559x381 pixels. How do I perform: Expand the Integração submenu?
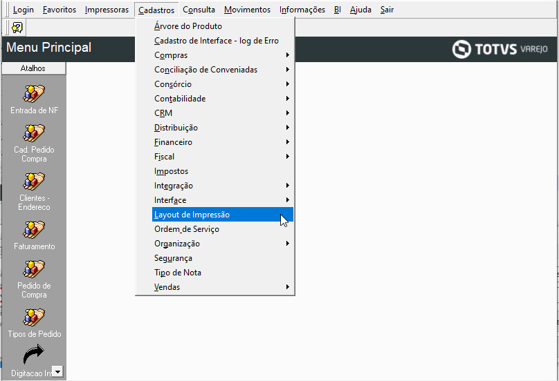(x=223, y=186)
